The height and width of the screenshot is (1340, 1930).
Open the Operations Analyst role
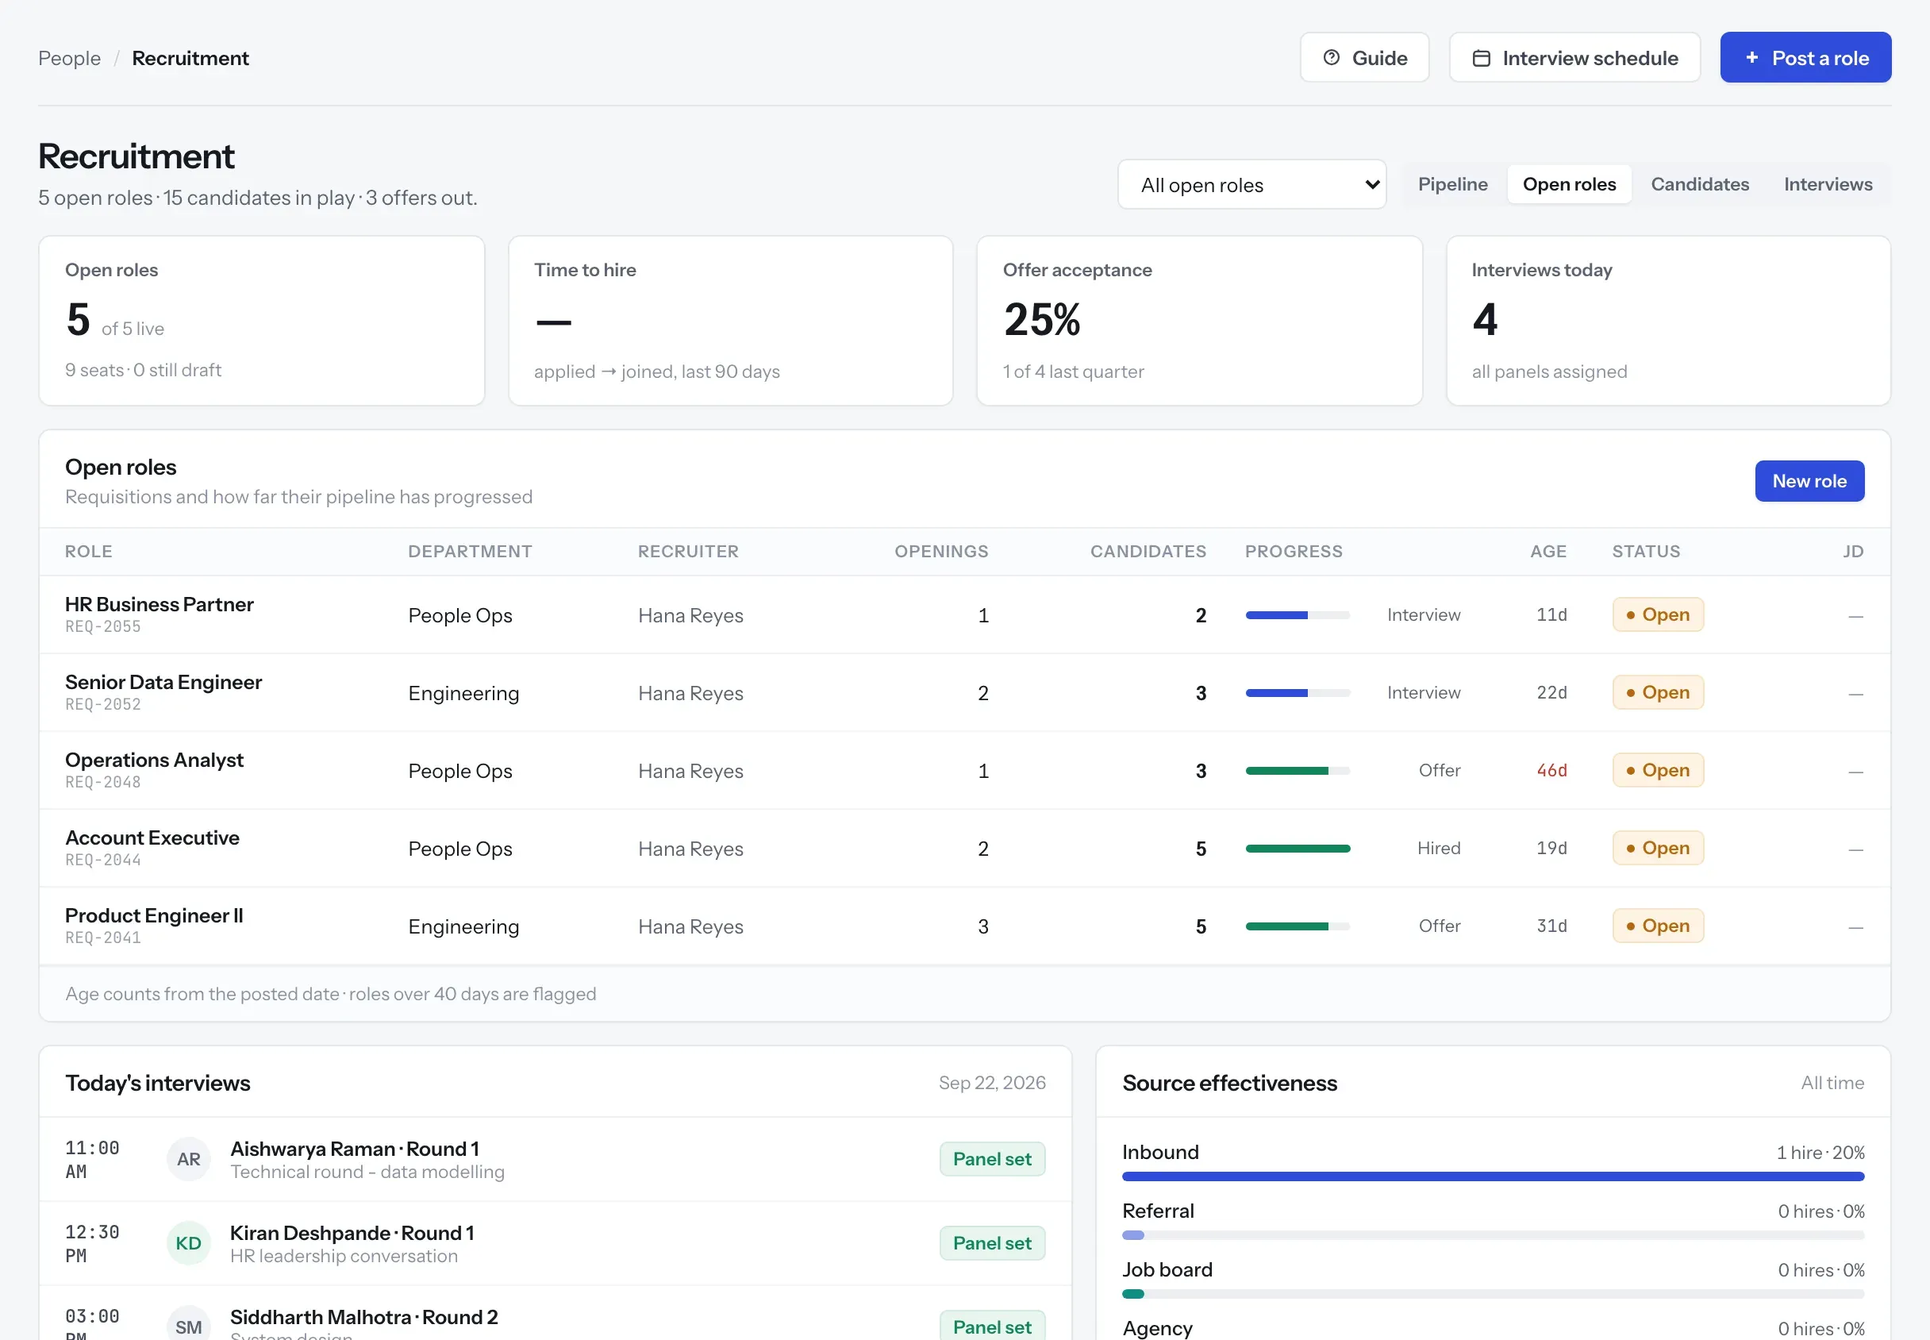[155, 760]
